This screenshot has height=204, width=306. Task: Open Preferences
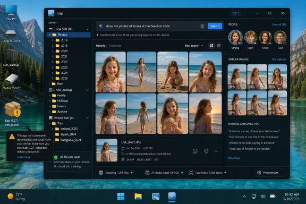[x=269, y=173]
